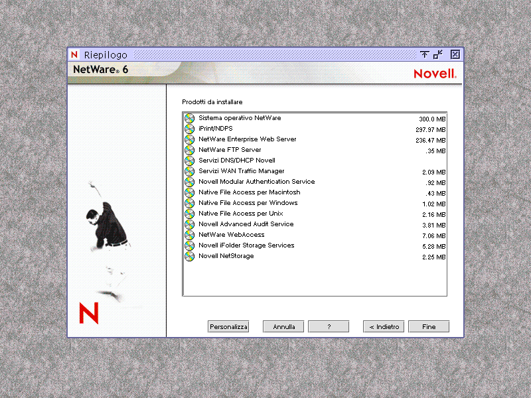Click the CD icon beside Native File Access per Macintosh

[190, 192]
